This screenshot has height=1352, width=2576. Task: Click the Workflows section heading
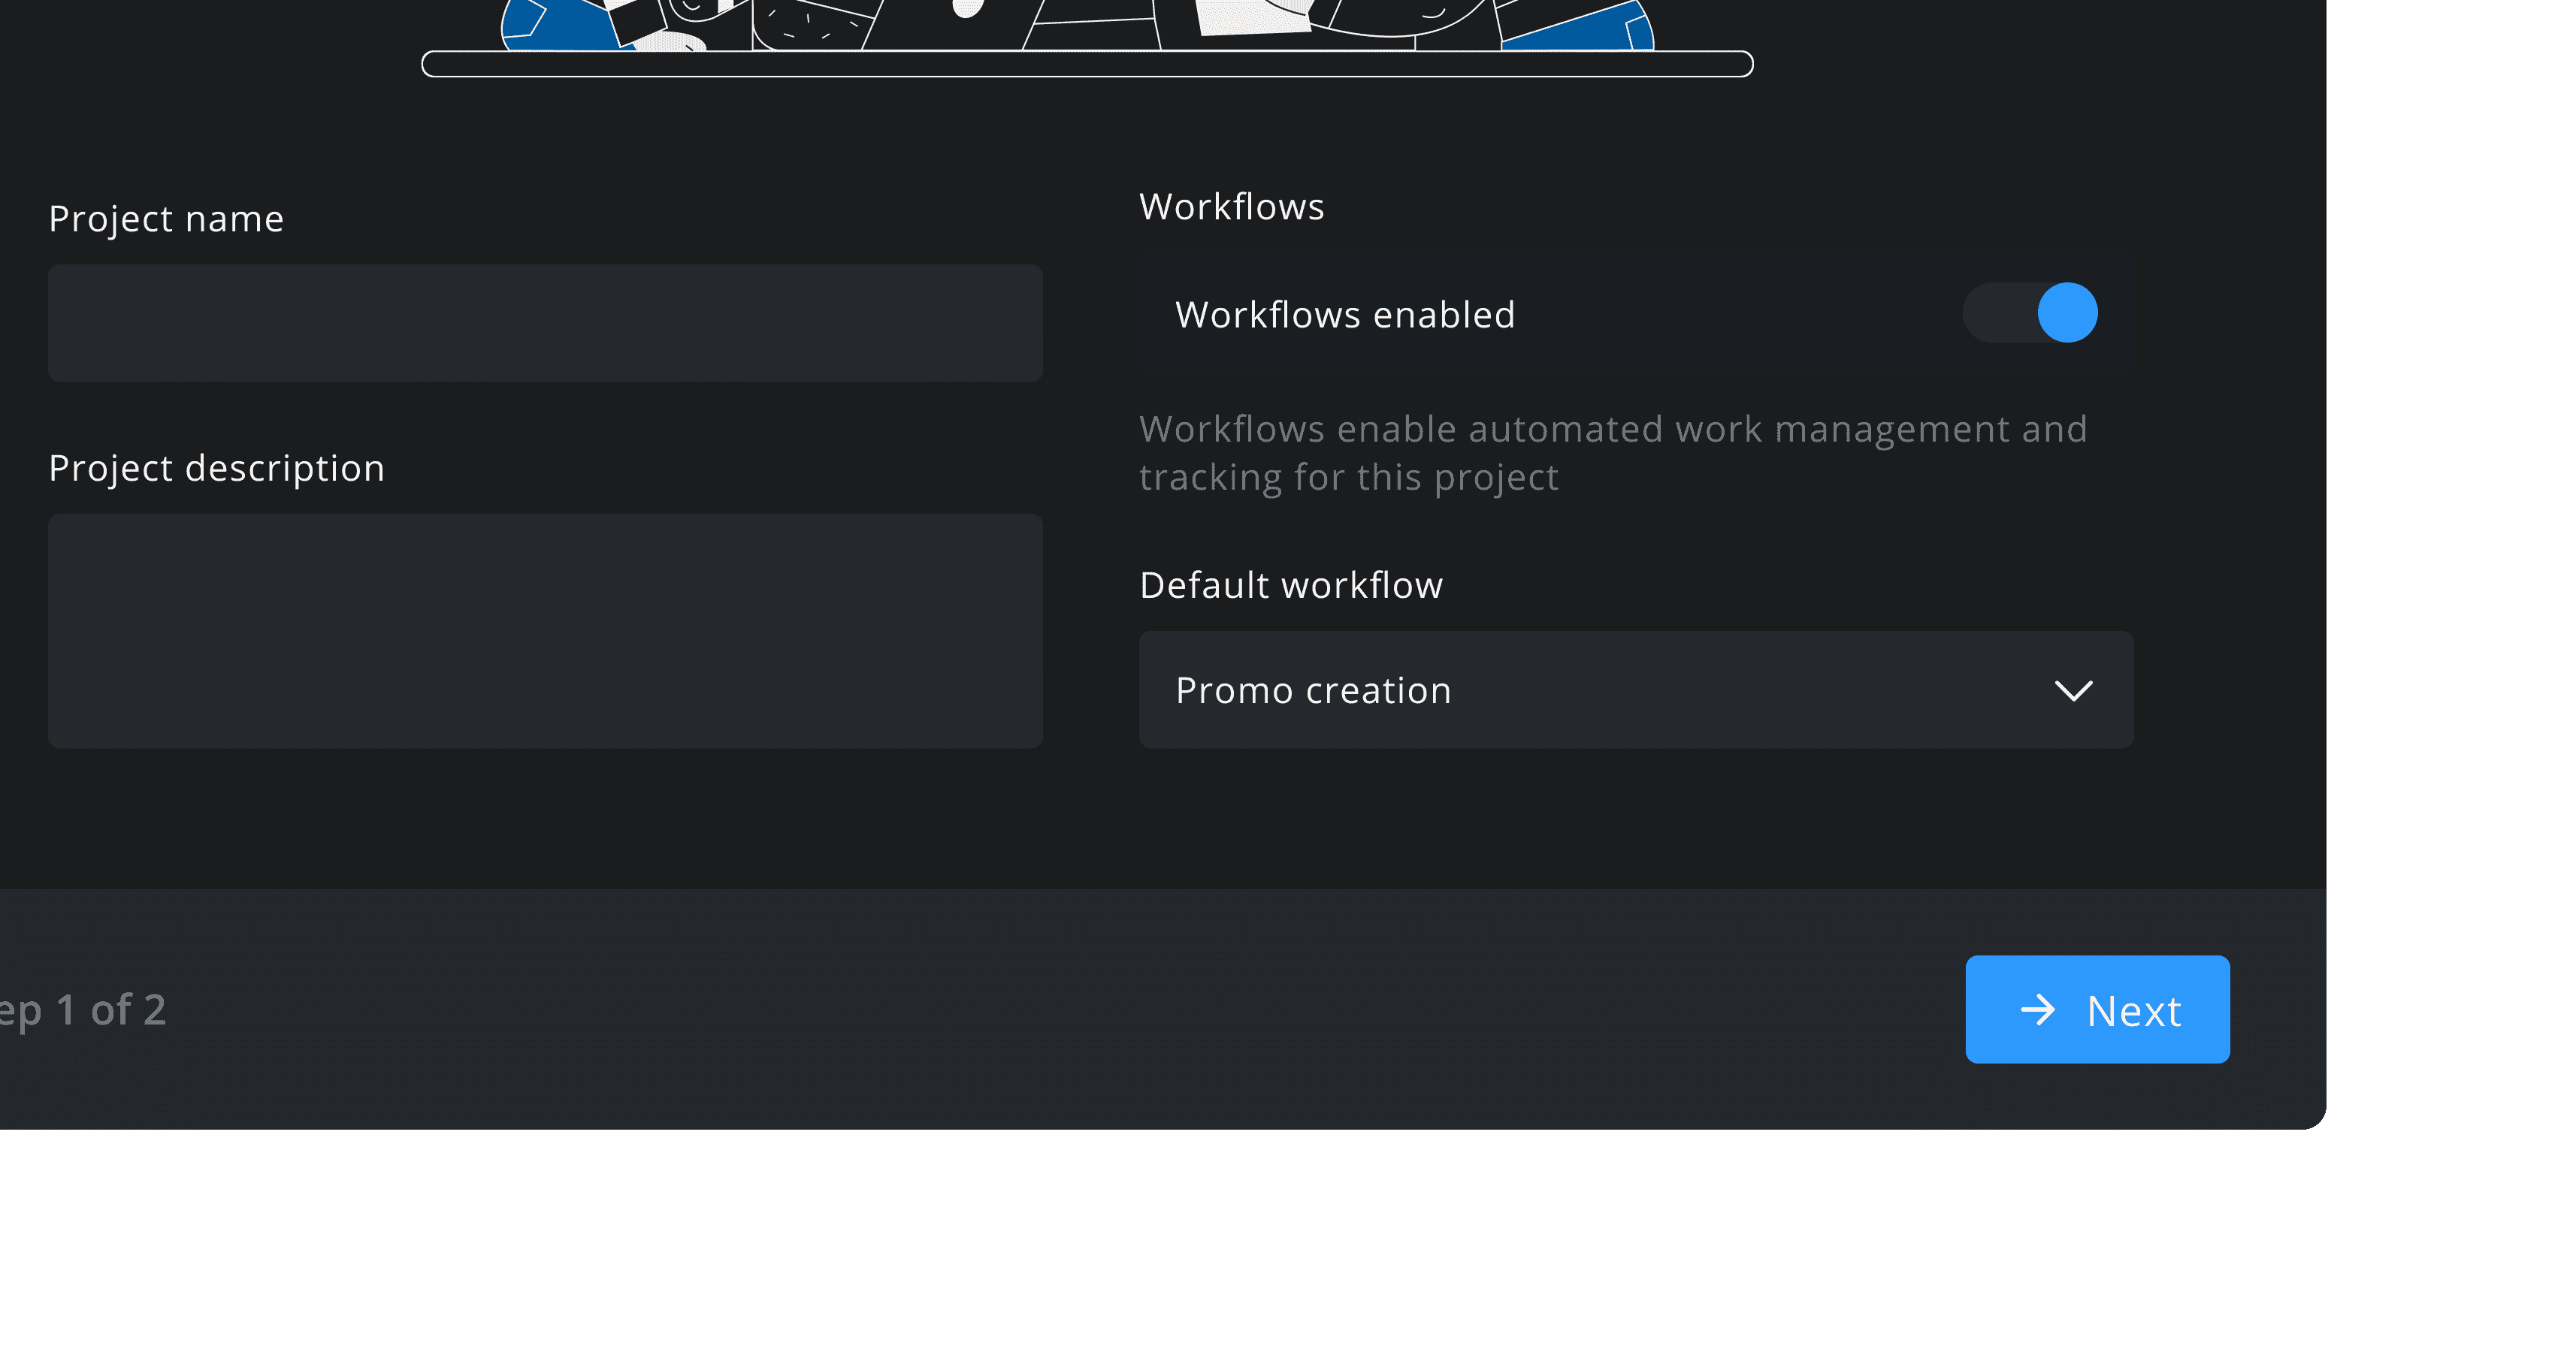tap(1231, 207)
